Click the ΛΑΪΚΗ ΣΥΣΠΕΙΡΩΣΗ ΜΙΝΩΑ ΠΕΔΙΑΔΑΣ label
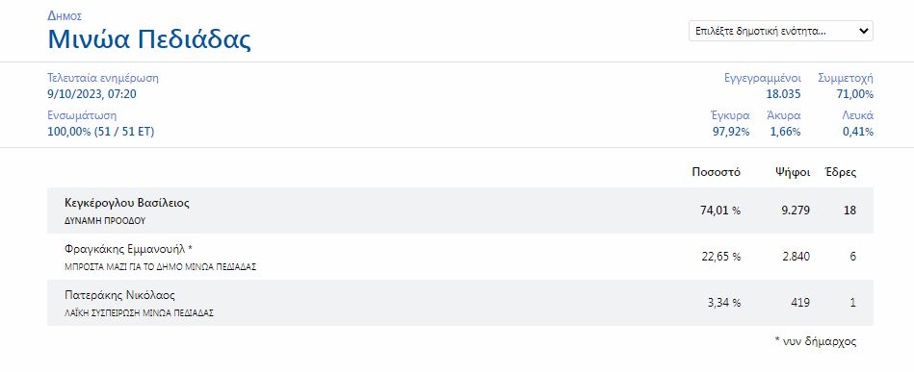The image size is (914, 372). (139, 313)
